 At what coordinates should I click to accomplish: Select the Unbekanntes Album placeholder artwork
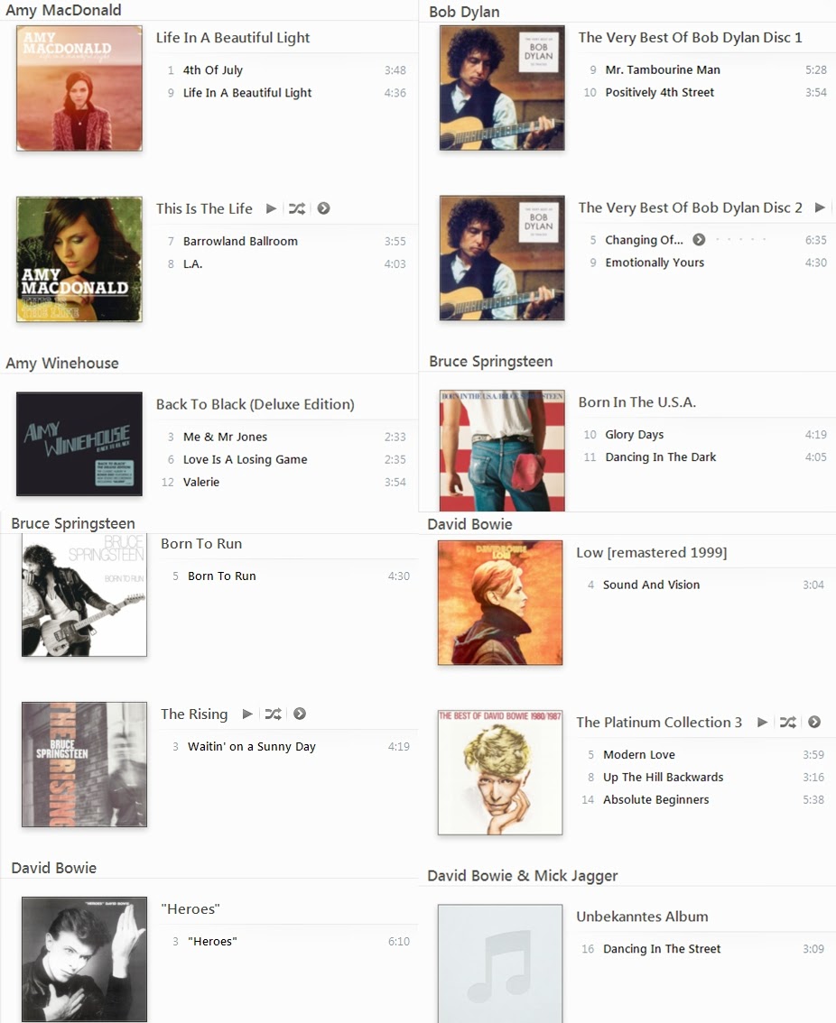(499, 963)
